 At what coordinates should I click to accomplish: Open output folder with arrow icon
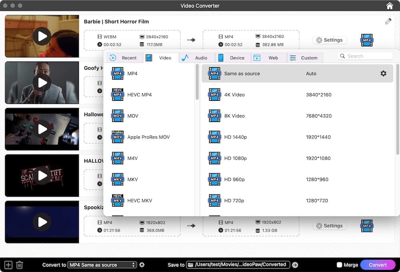(x=295, y=265)
